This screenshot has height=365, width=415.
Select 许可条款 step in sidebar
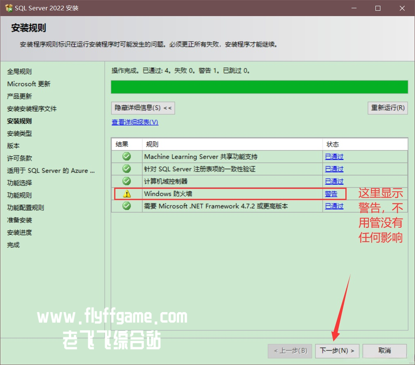19,158
